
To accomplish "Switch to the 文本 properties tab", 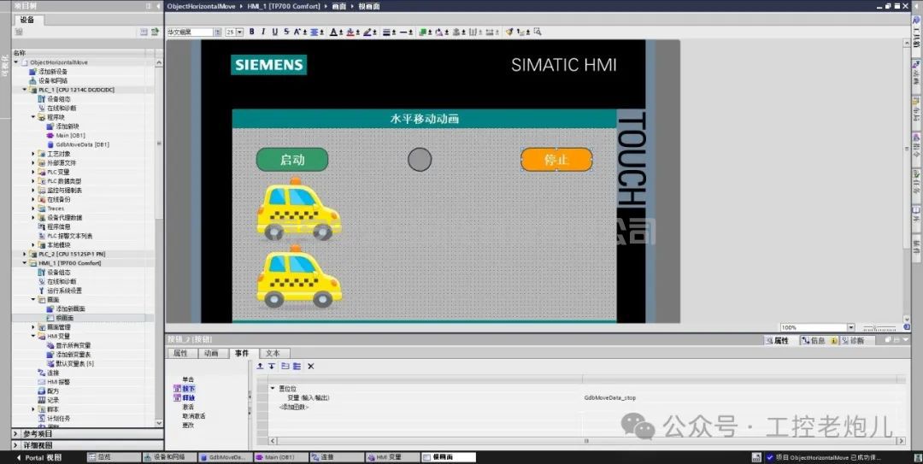I will [272, 353].
